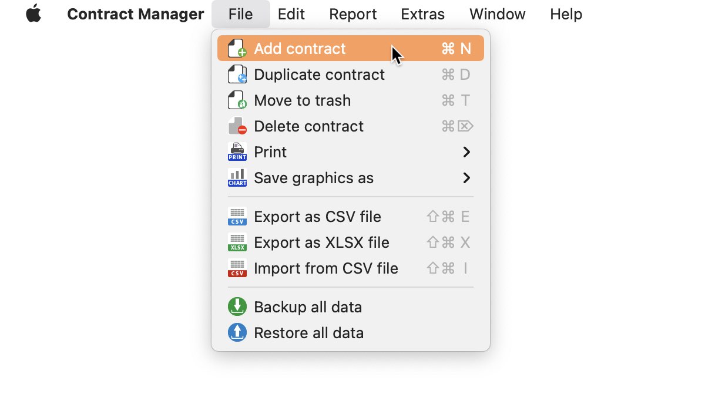Click the blue CSV export icon
This screenshot has width=705, height=411.
tap(237, 217)
